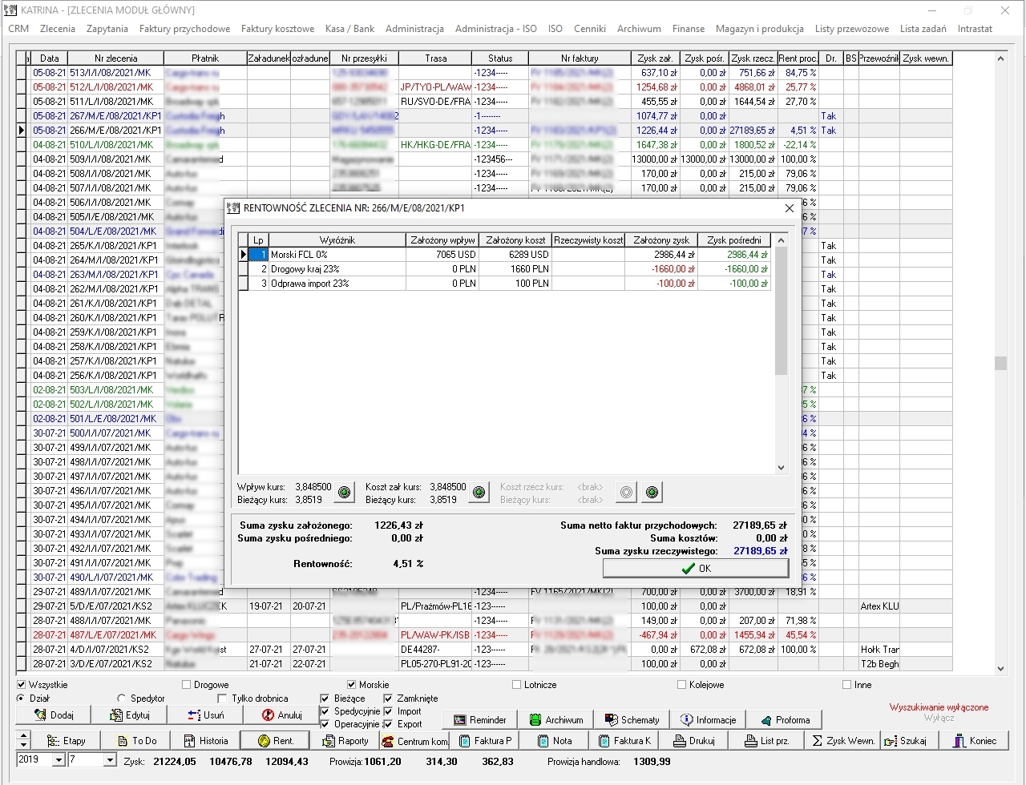1026x785 pixels.
Task: Click the Faktura P invoice button
Action: point(483,740)
